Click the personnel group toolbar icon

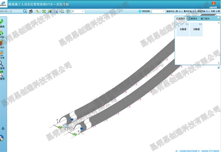point(31,11)
